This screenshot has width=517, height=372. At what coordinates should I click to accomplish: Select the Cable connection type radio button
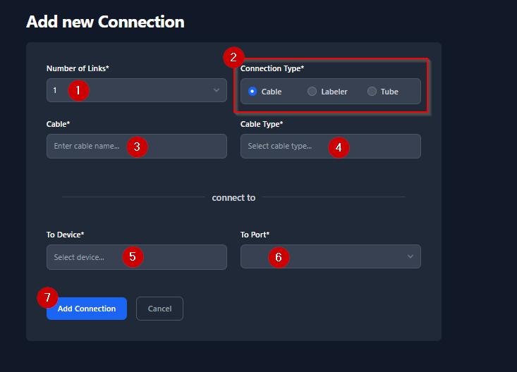tap(253, 92)
